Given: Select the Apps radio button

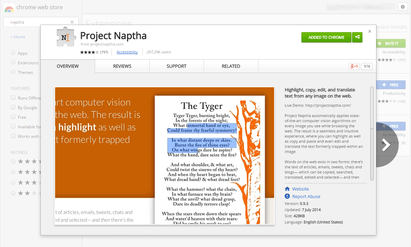Looking at the screenshot, I should tap(13, 53).
